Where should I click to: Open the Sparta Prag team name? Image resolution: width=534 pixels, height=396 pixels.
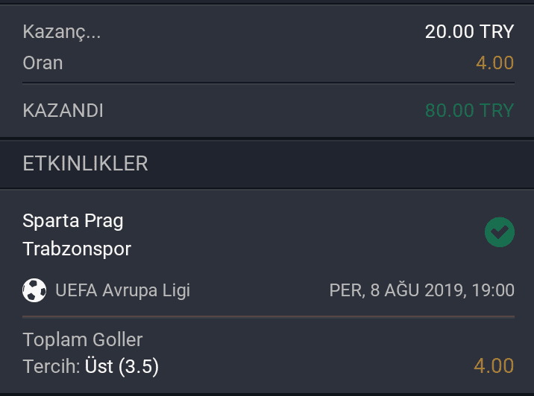[73, 221]
